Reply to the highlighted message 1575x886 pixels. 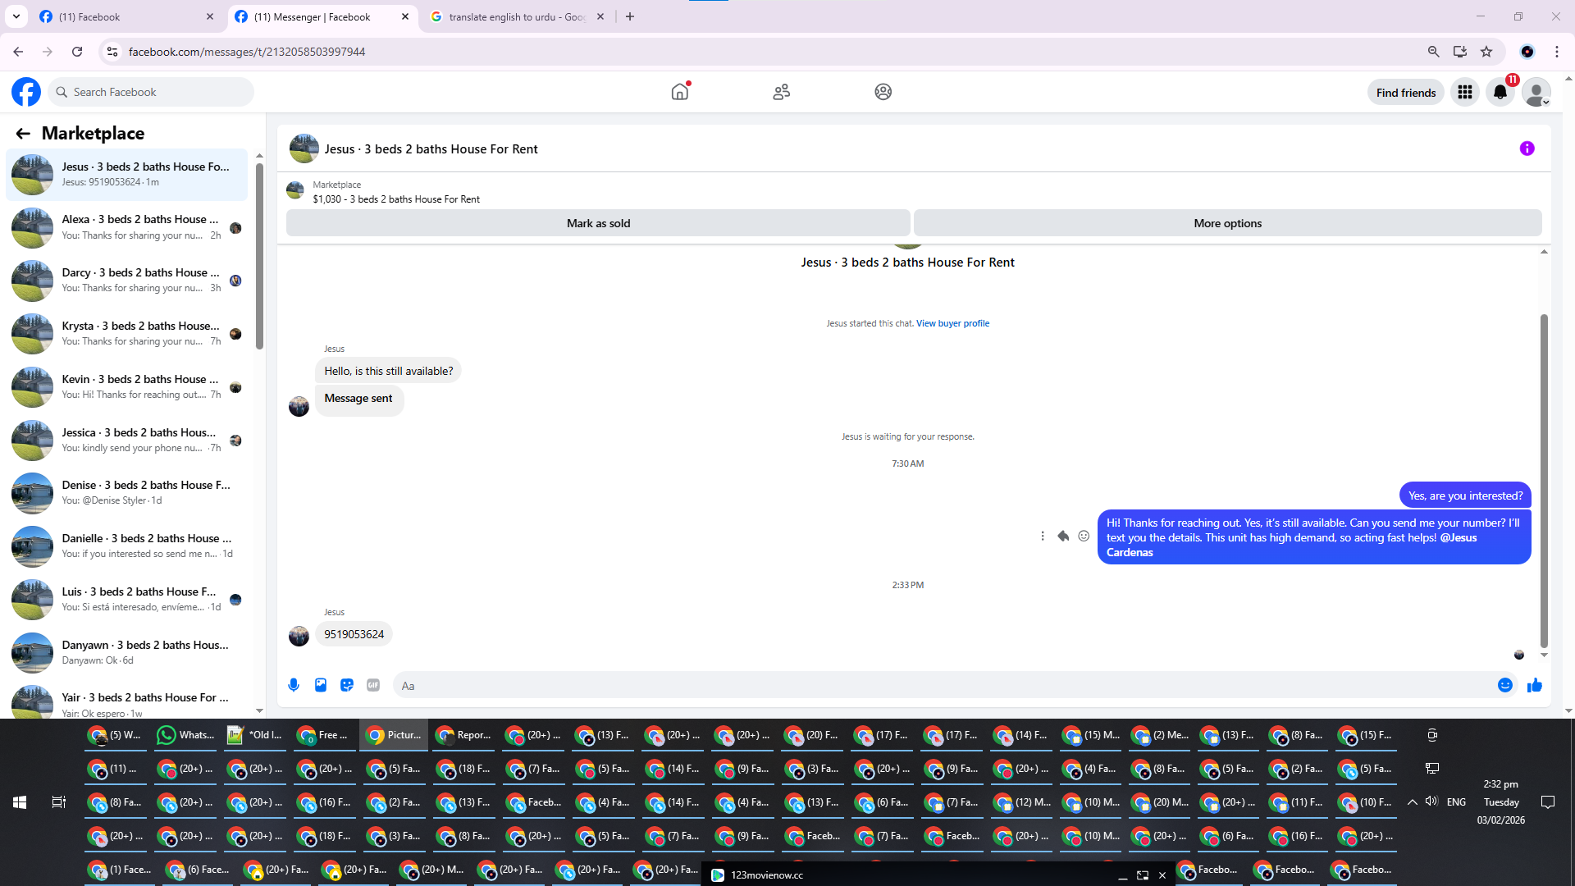(1063, 536)
